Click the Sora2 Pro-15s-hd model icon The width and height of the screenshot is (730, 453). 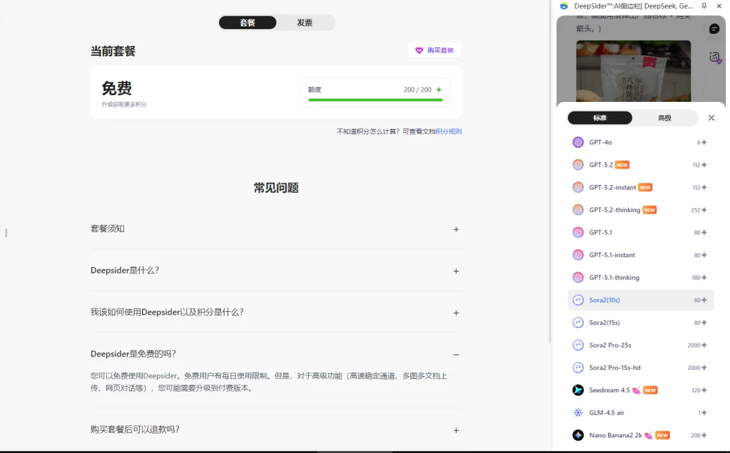[578, 367]
